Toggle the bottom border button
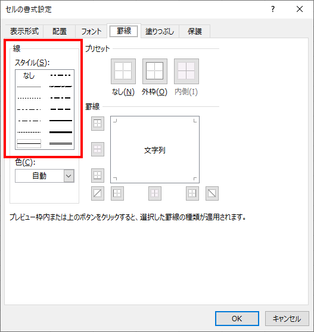 (98, 176)
